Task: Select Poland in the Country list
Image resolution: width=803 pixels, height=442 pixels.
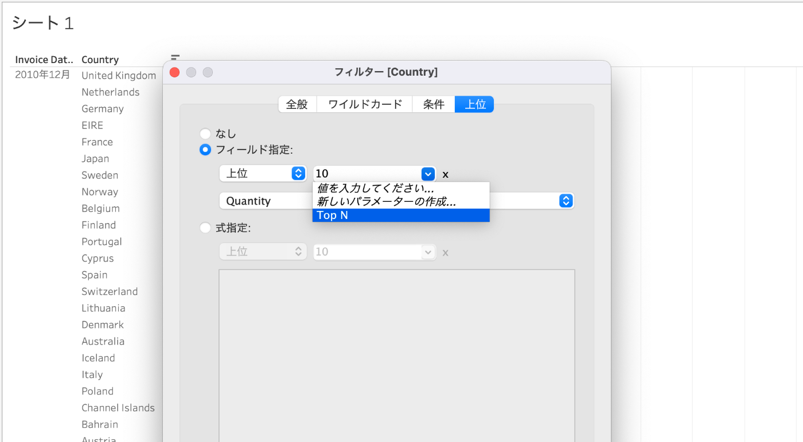Action: pyautogui.click(x=98, y=392)
